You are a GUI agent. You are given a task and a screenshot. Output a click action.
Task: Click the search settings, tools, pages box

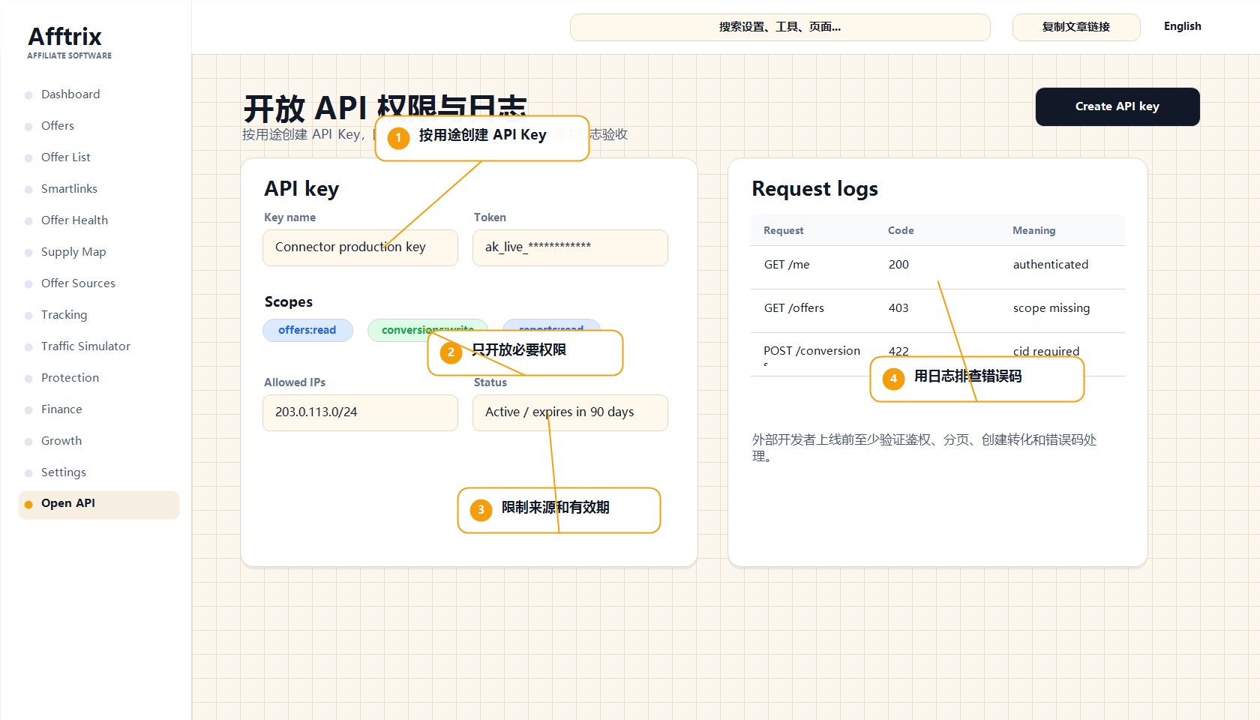tap(780, 27)
